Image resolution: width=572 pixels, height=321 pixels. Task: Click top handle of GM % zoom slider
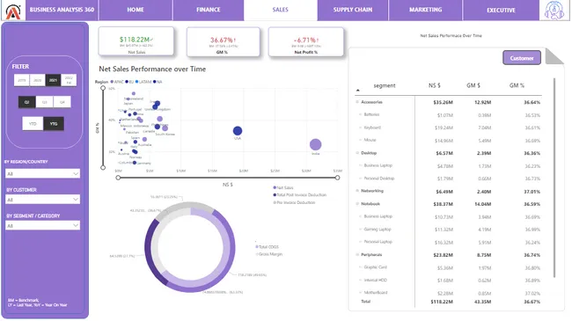(x=103, y=88)
